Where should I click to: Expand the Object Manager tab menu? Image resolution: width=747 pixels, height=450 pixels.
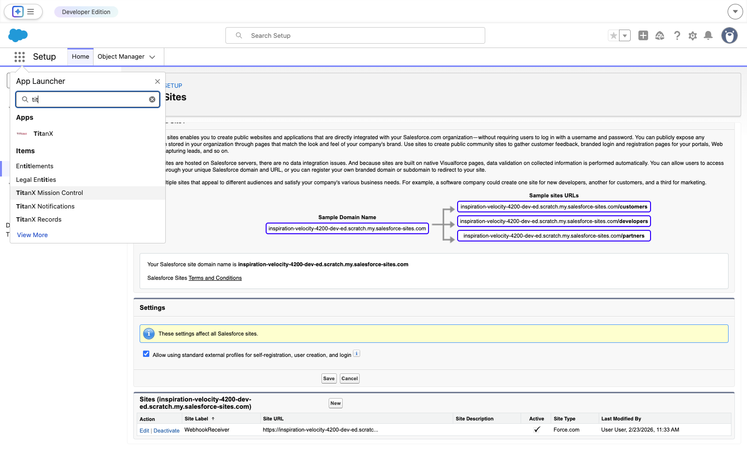click(152, 57)
